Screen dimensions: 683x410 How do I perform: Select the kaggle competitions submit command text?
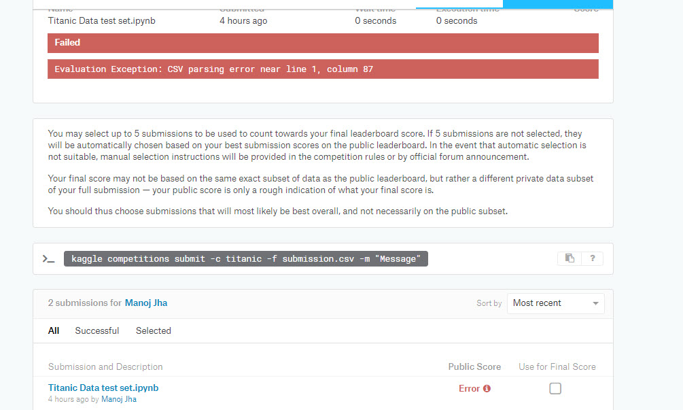[246, 259]
